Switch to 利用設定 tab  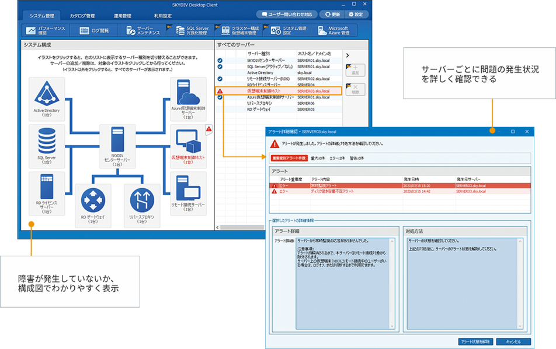(163, 16)
